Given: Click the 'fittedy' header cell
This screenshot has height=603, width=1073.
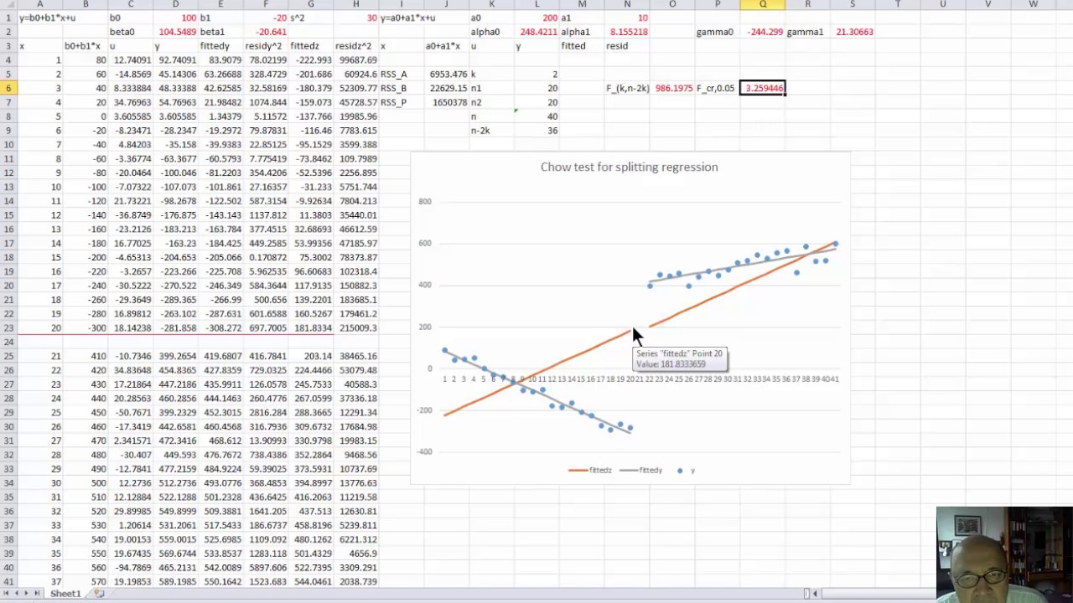Looking at the screenshot, I should point(220,46).
